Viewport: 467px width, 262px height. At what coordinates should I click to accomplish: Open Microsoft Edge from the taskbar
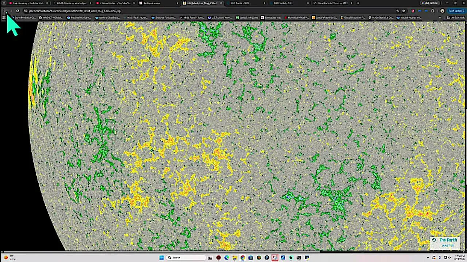click(227, 258)
